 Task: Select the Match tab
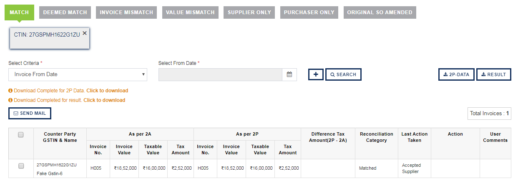[x=19, y=12]
